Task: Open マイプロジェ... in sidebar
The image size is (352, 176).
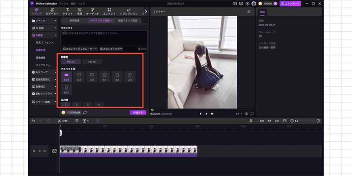Action: click(44, 65)
